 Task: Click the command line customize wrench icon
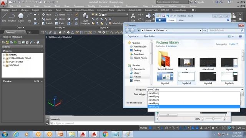coord(47,123)
